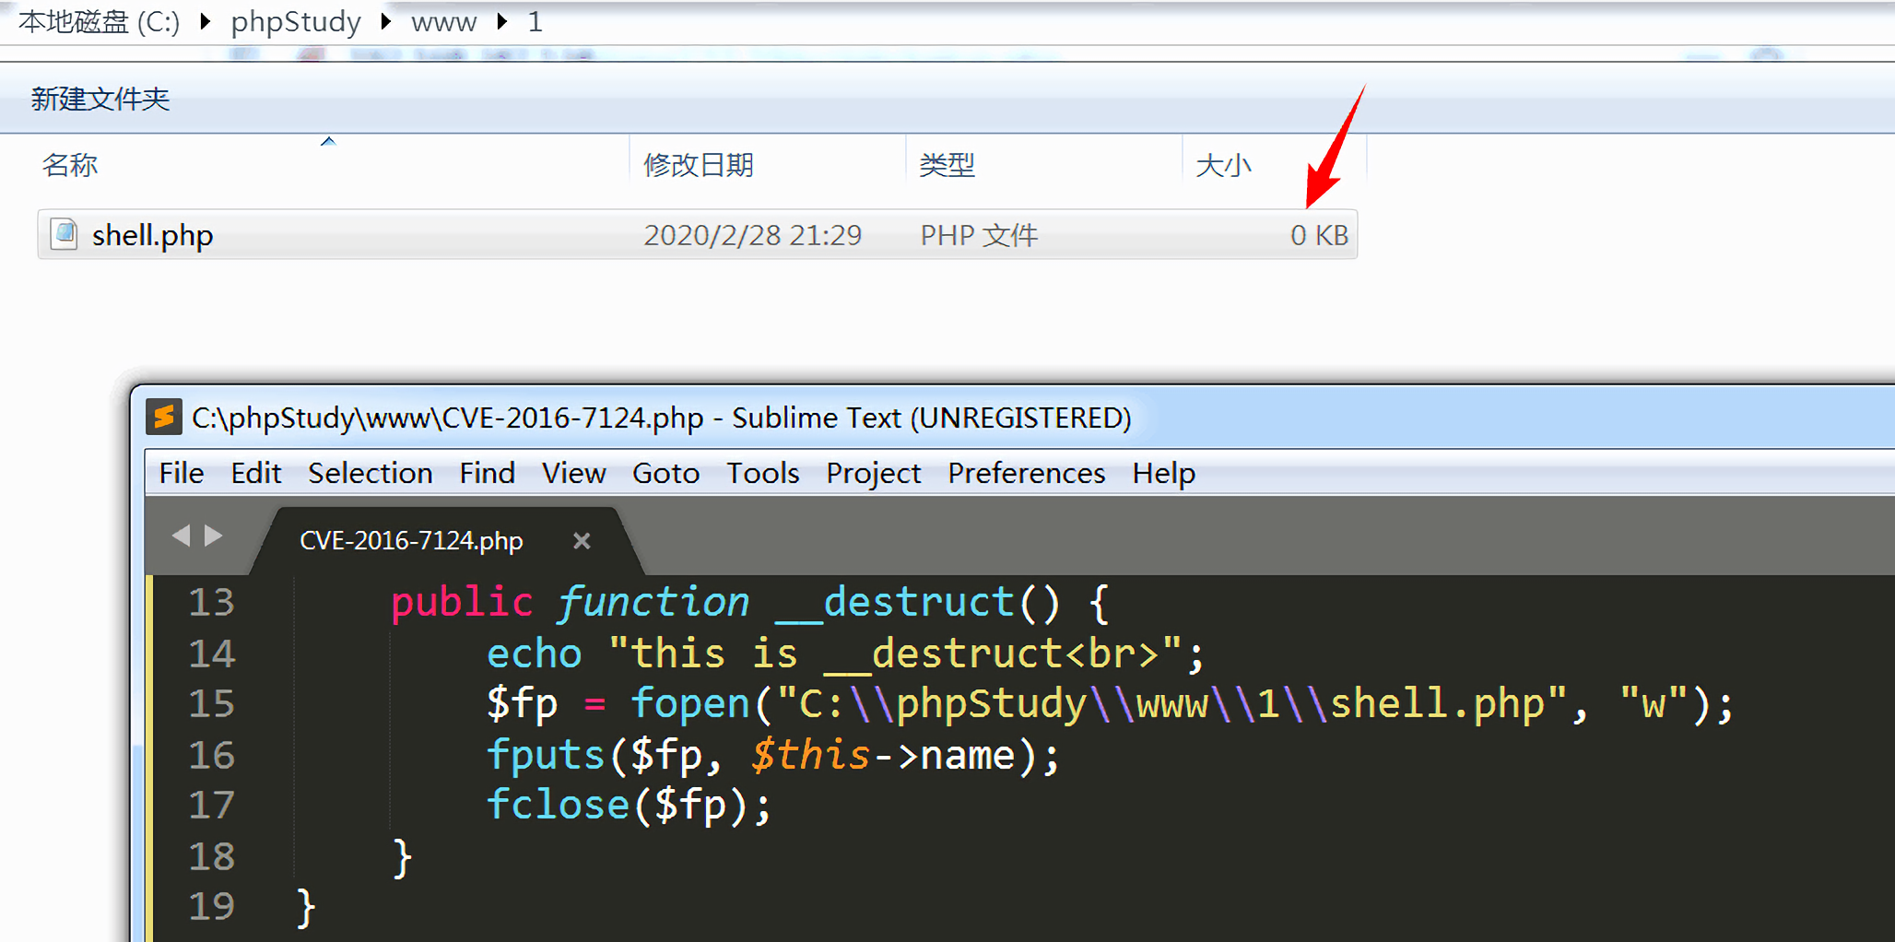Click line number 17 in the gutter
Screen dimensions: 1895x942
point(211,806)
